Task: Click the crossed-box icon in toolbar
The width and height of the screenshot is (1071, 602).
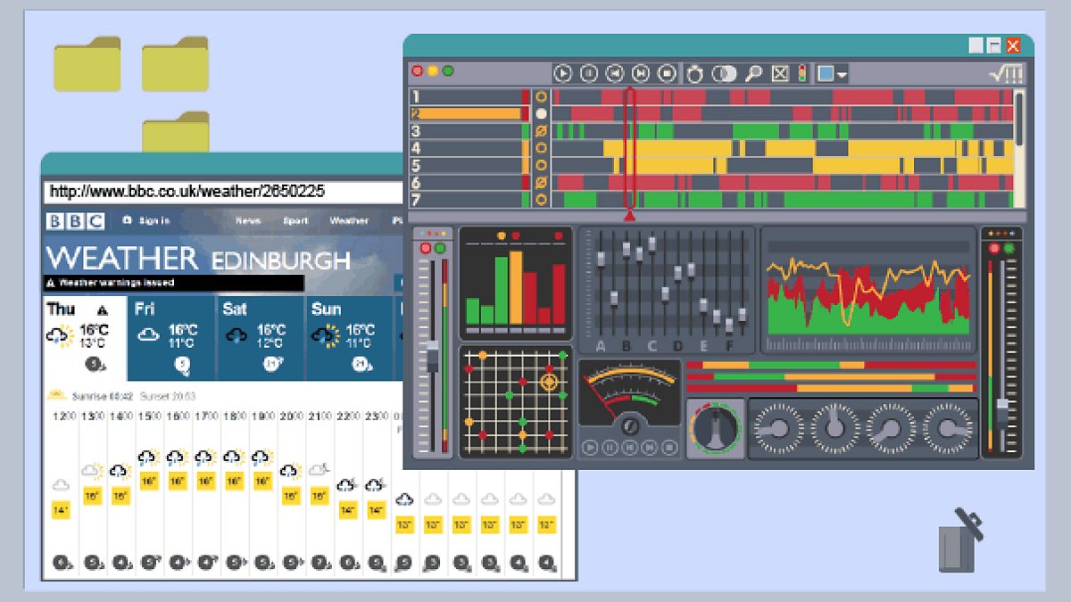Action: tap(780, 74)
